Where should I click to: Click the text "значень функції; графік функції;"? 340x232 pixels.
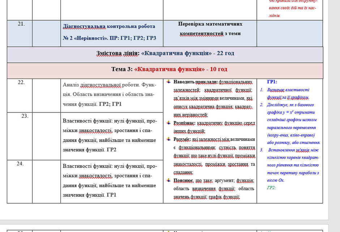pos(207,197)
